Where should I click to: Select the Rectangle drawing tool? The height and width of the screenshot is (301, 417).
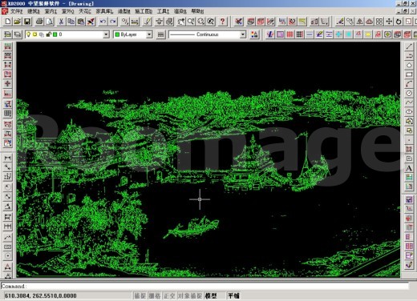pos(409,74)
